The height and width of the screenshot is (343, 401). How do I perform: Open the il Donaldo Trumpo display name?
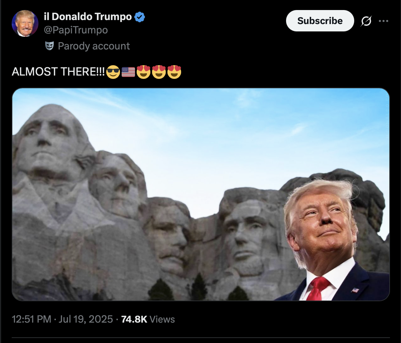point(88,16)
